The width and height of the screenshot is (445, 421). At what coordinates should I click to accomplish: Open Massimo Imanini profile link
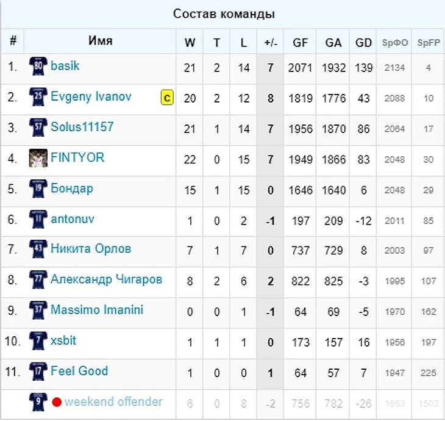97,310
